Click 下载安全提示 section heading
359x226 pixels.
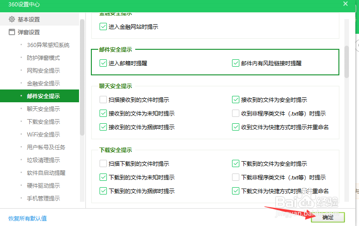click(x=116, y=150)
